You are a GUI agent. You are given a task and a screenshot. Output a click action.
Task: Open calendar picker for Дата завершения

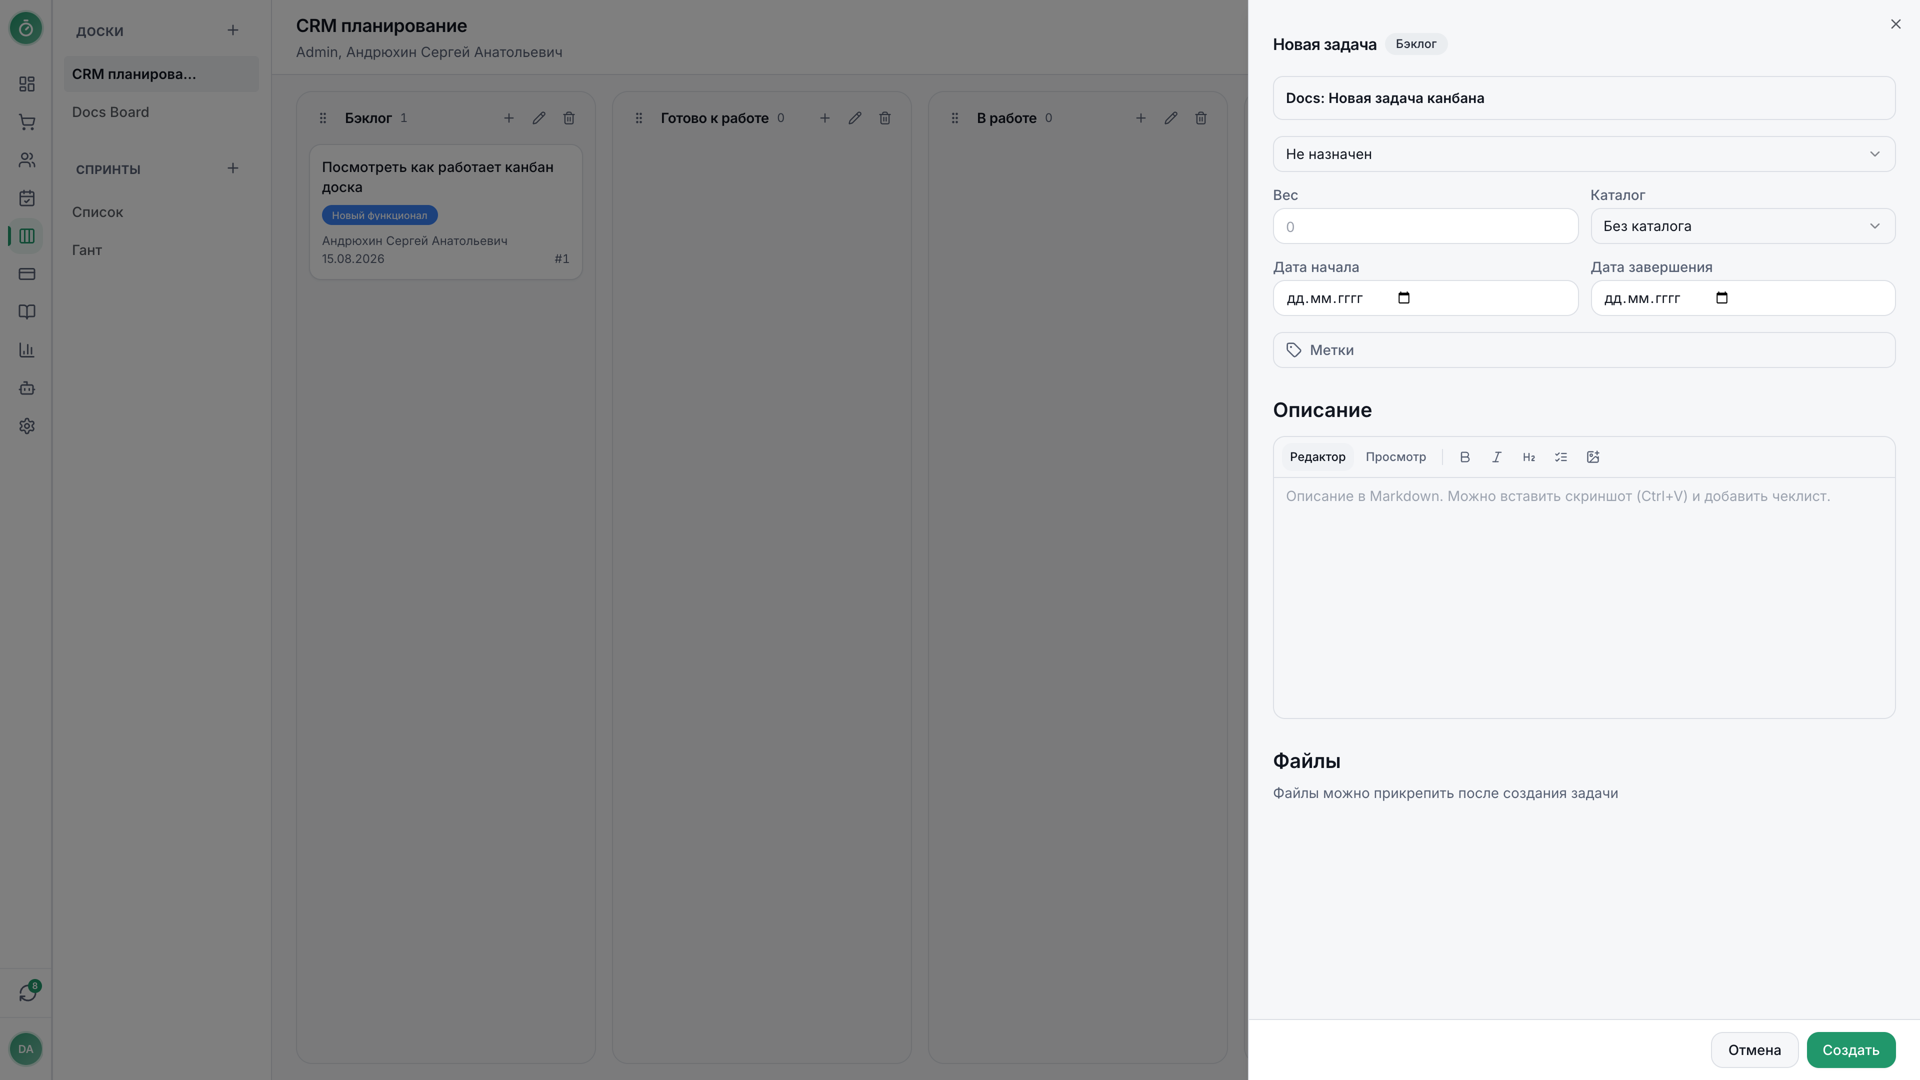tap(1721, 298)
